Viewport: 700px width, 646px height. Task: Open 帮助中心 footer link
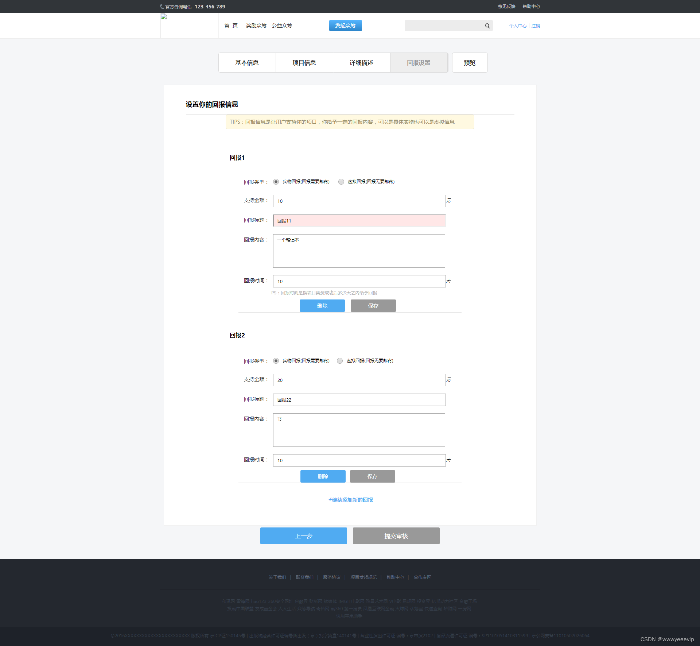click(x=395, y=577)
